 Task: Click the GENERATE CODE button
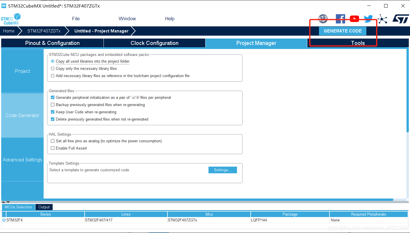point(343,31)
